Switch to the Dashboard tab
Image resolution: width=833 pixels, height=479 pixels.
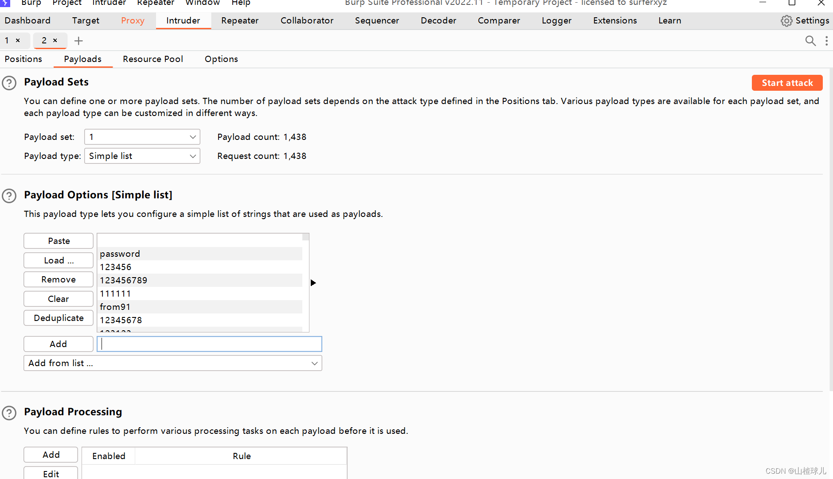click(27, 20)
